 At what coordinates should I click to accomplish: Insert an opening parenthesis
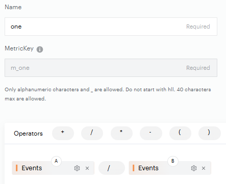point(180,133)
